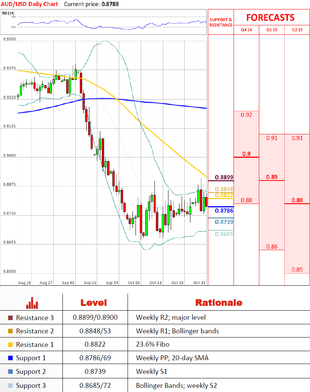This screenshot has width=310, height=392.
Task: Click the 0.8899 resistance level label
Action: (224, 177)
